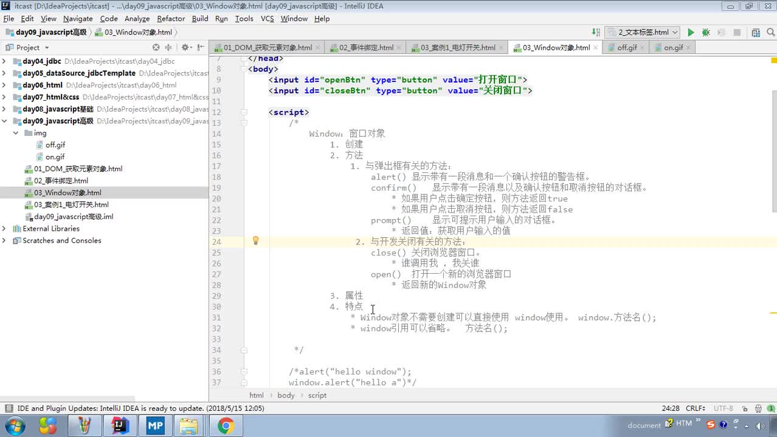Image resolution: width=777 pixels, height=437 pixels.
Task: Collapse the img folder
Action: coord(16,133)
